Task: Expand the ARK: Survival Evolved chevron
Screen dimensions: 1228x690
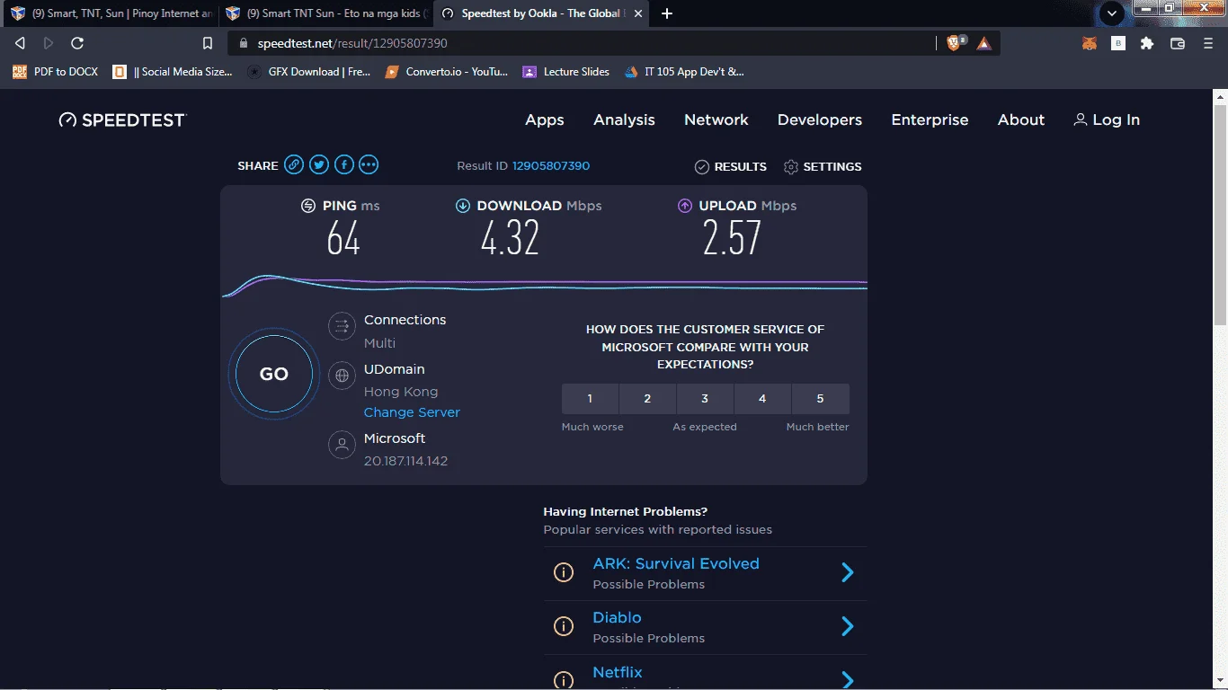Action: click(847, 572)
